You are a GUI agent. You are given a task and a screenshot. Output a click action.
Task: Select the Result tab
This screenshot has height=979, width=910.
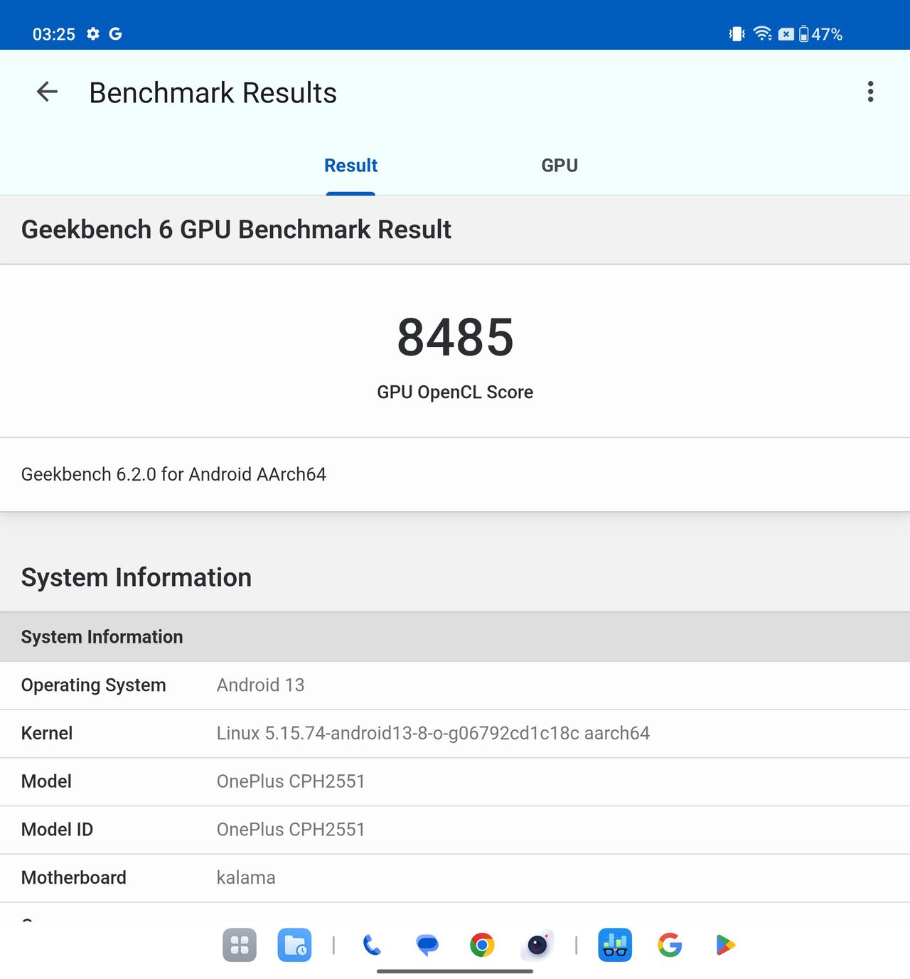click(350, 166)
